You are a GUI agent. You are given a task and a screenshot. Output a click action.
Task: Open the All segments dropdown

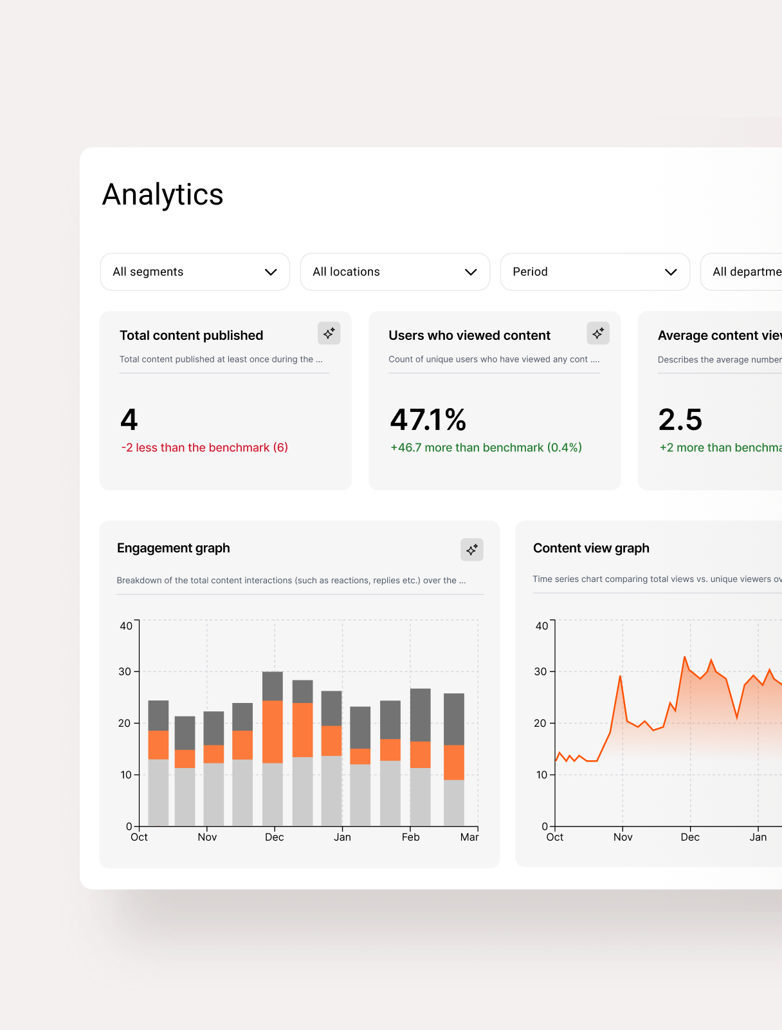tap(195, 272)
